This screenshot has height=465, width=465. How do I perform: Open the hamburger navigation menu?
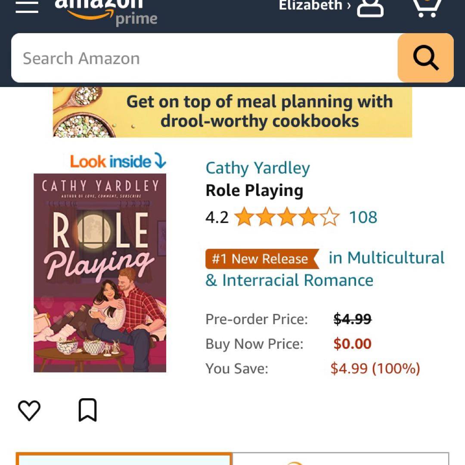[x=27, y=7]
